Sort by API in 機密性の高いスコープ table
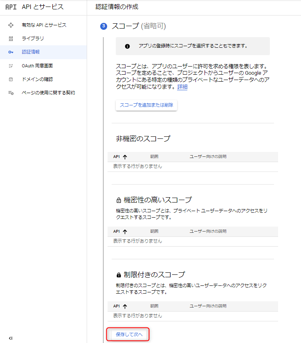Viewport: 301px width, 343px height. coord(125,232)
